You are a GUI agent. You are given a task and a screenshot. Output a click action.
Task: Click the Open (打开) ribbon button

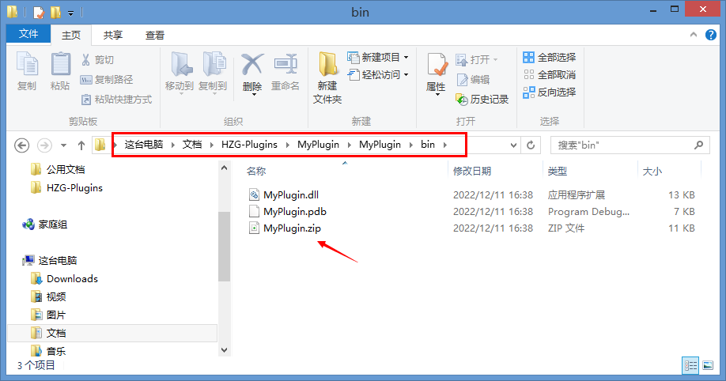tap(477, 60)
